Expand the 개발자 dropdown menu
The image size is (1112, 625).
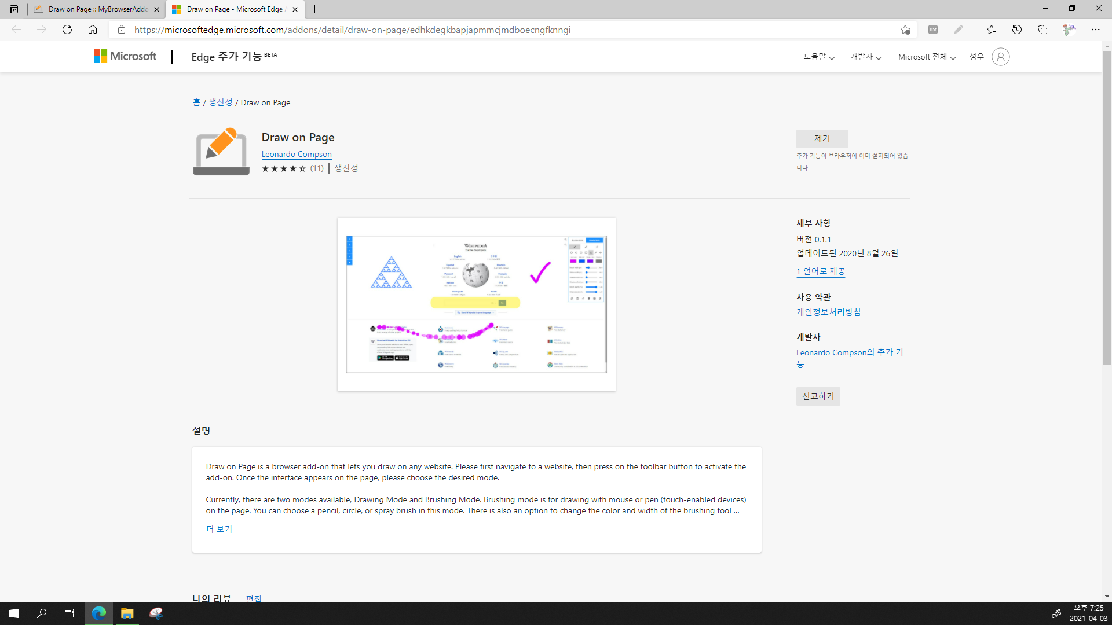coord(865,57)
